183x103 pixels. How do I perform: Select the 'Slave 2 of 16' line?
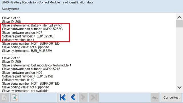coord(11,58)
